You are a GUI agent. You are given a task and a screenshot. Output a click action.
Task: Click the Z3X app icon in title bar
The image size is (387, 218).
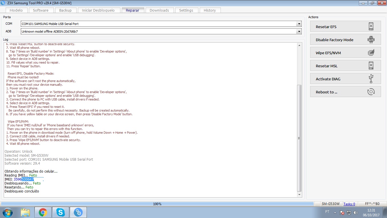pos(3,3)
